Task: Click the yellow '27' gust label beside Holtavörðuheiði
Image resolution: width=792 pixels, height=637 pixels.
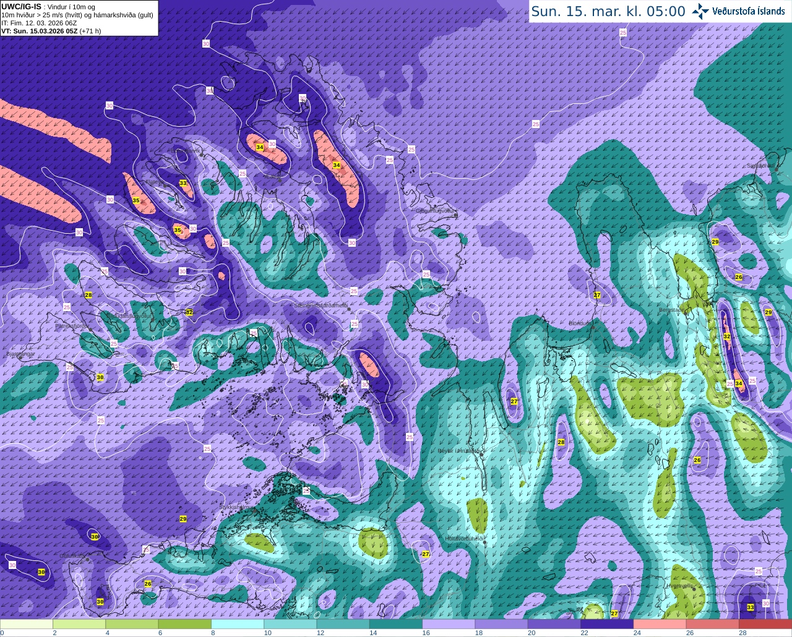Action: [x=426, y=554]
